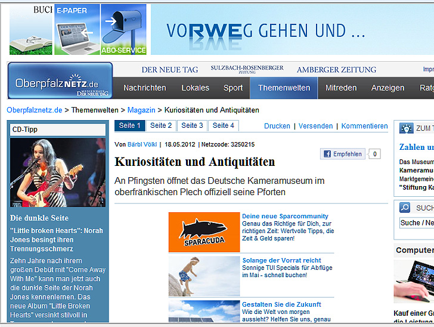434x327 pixels.
Task: Click the date 18.05.2012
Action: (180, 144)
